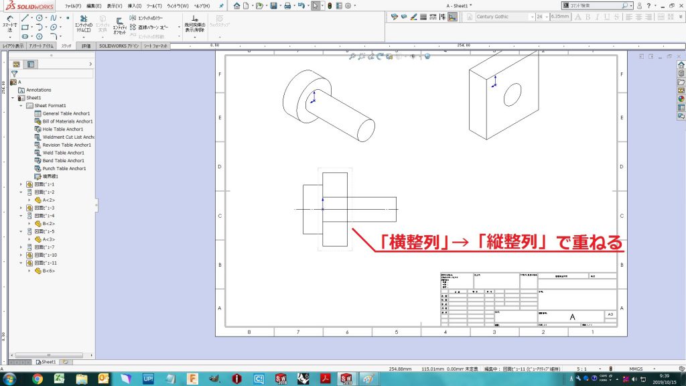This screenshot has width=686, height=386.
Task: Toggle the pushpin to keep menu bar visible
Action: 221,6
